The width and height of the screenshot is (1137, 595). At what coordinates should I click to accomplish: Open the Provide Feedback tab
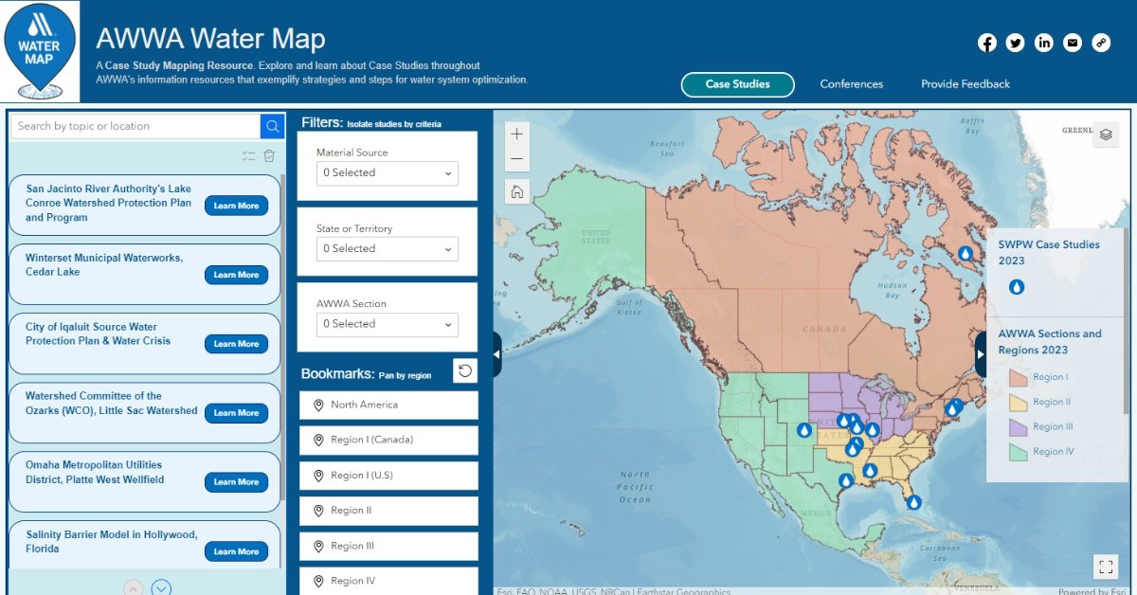[966, 84]
